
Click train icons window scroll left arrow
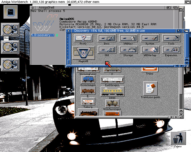(x=171, y=117)
